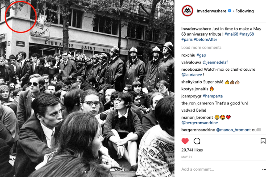Image resolution: width=266 pixels, height=177 pixels.
Task: Click the comment speech bubble icon
Action: pos(197,141)
